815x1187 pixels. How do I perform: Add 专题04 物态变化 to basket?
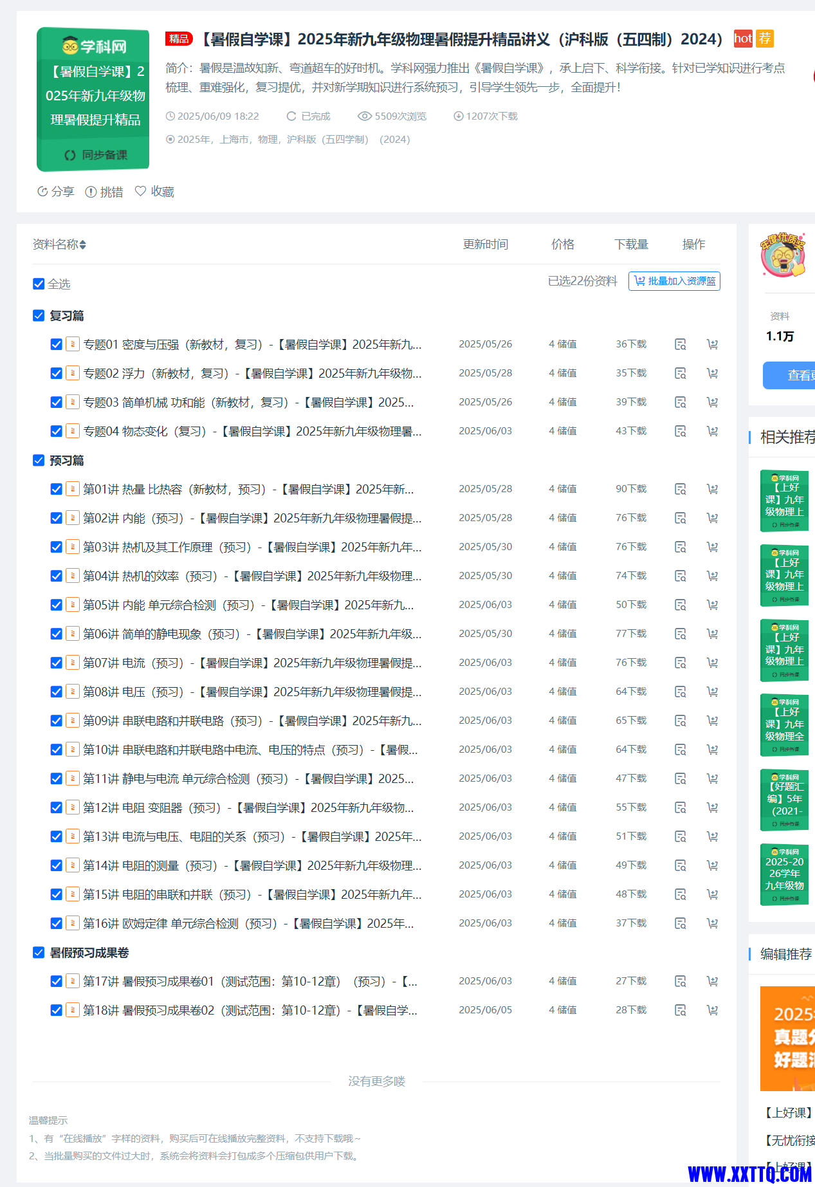[712, 431]
